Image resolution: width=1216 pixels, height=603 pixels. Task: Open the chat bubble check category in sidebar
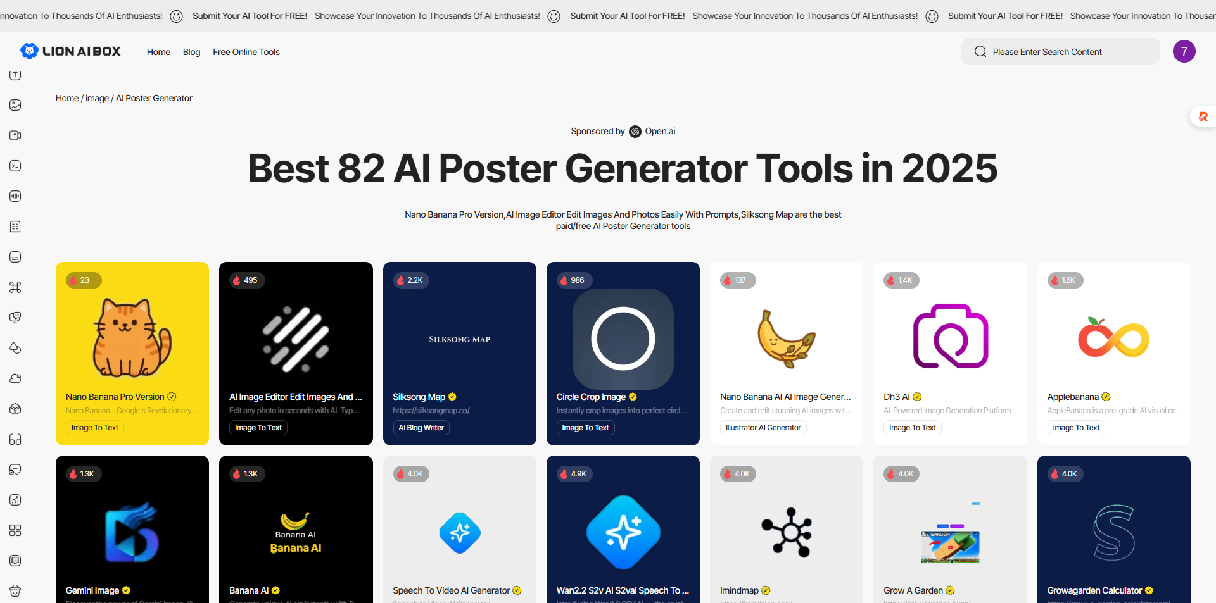tap(15, 469)
